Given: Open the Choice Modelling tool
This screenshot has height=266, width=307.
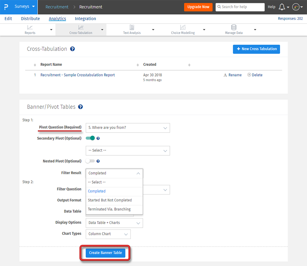Looking at the screenshot, I should click(183, 29).
